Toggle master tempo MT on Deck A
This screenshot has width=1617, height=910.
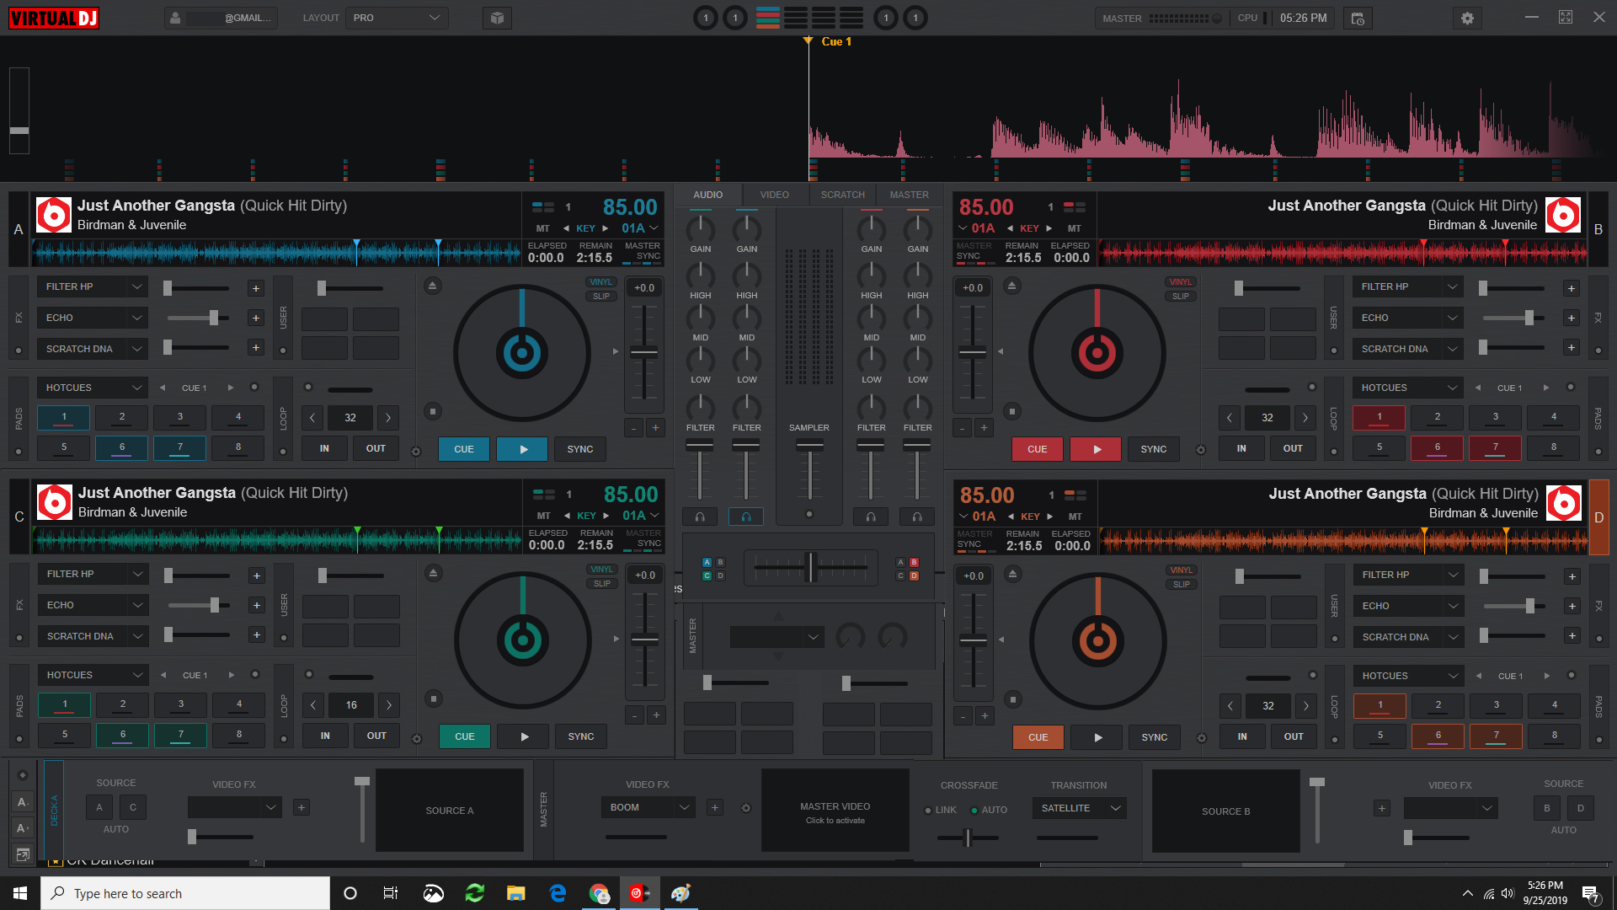click(543, 228)
